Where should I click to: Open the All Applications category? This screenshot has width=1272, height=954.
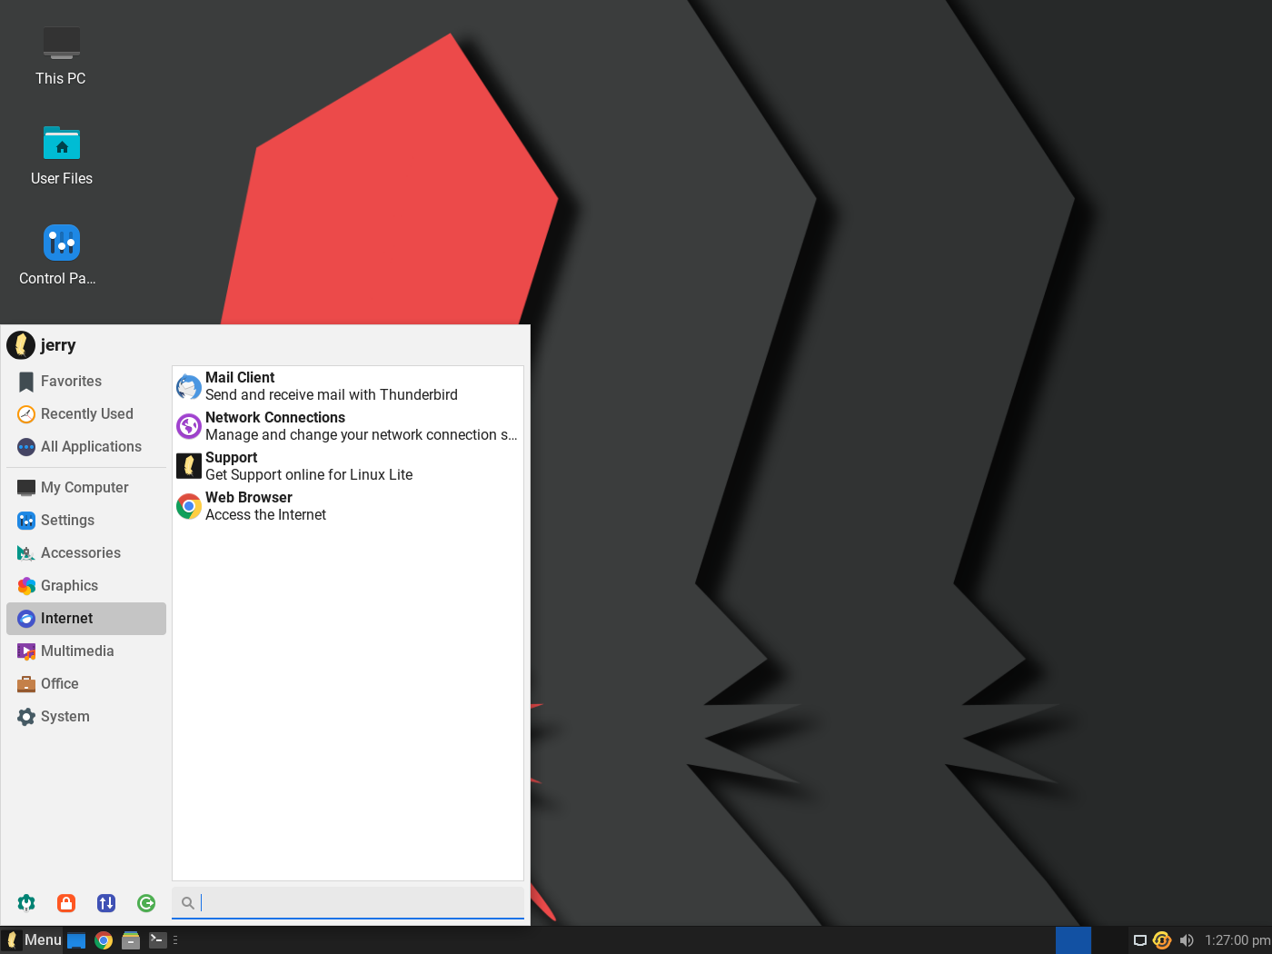[x=86, y=447]
